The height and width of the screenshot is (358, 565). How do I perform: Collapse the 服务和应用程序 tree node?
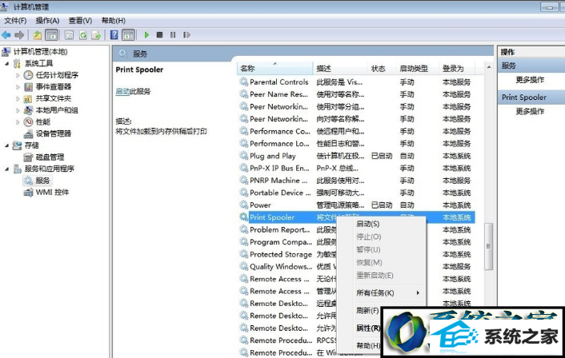tap(7, 169)
